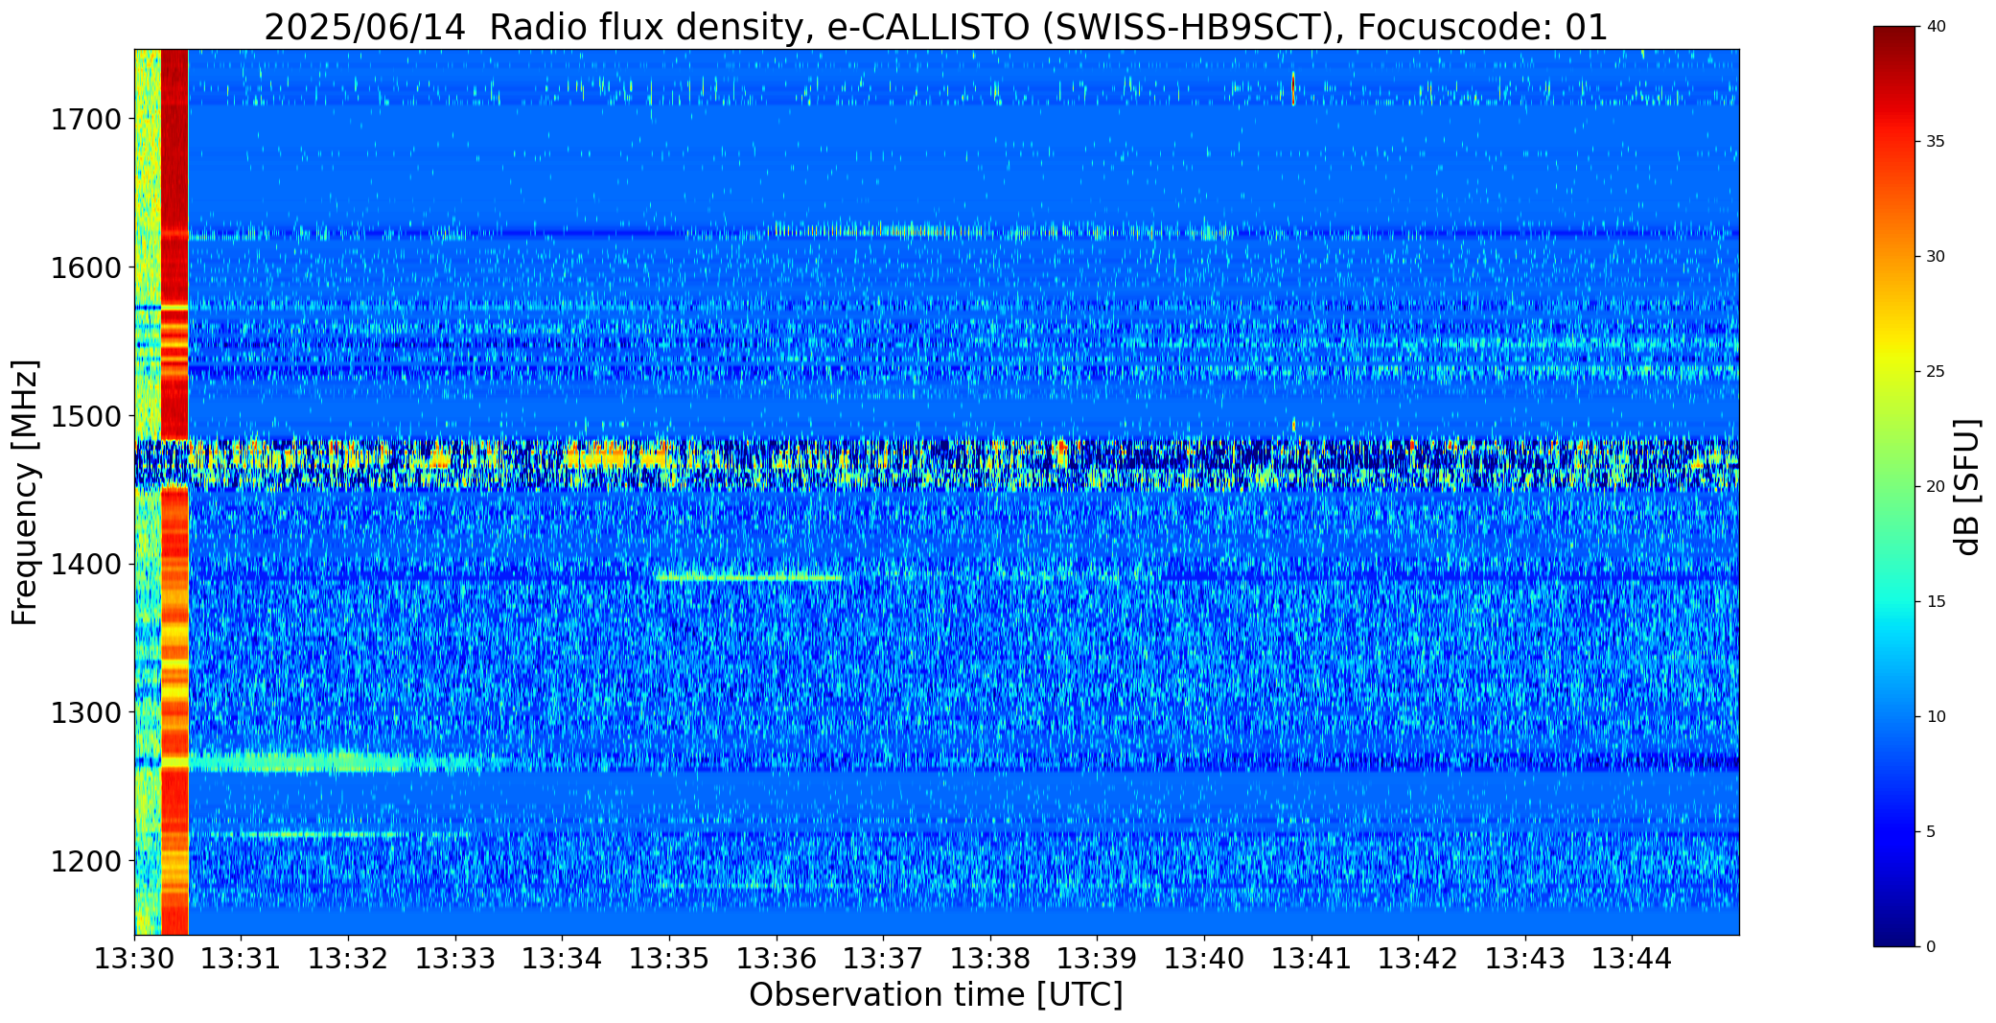Viewport: 1996px width, 1023px height.
Task: Click the colorbar tick label 15
Action: 1936,602
